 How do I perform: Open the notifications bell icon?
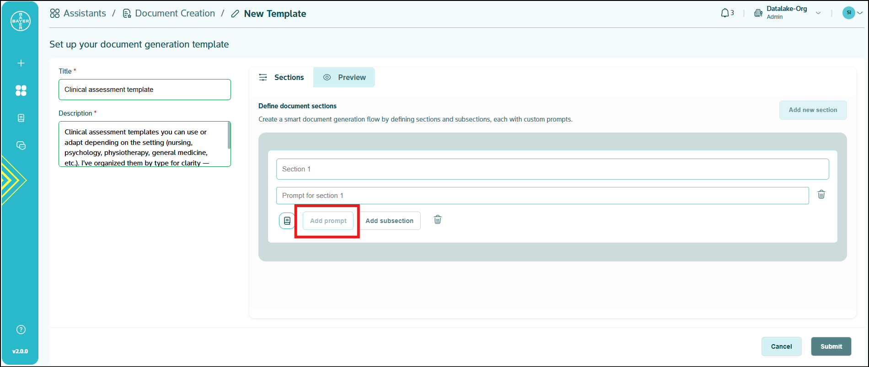tap(725, 13)
